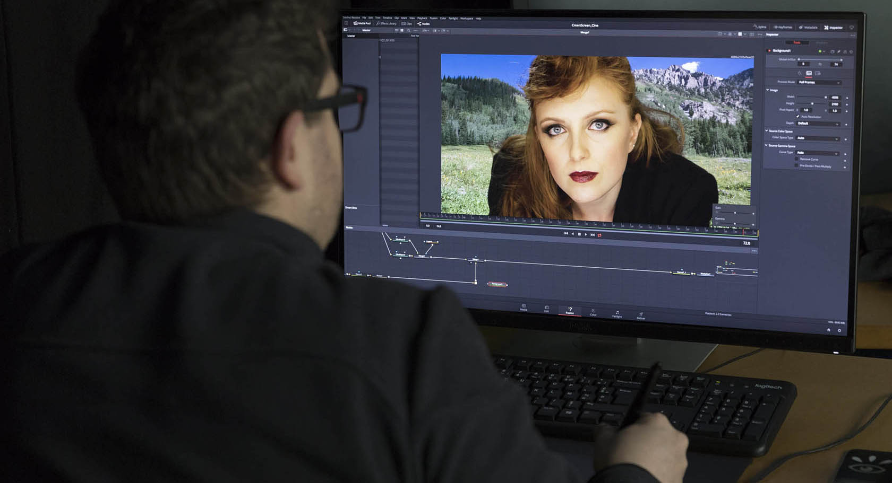Click the play forward button
Screen dimensions: 892x483
point(586,234)
